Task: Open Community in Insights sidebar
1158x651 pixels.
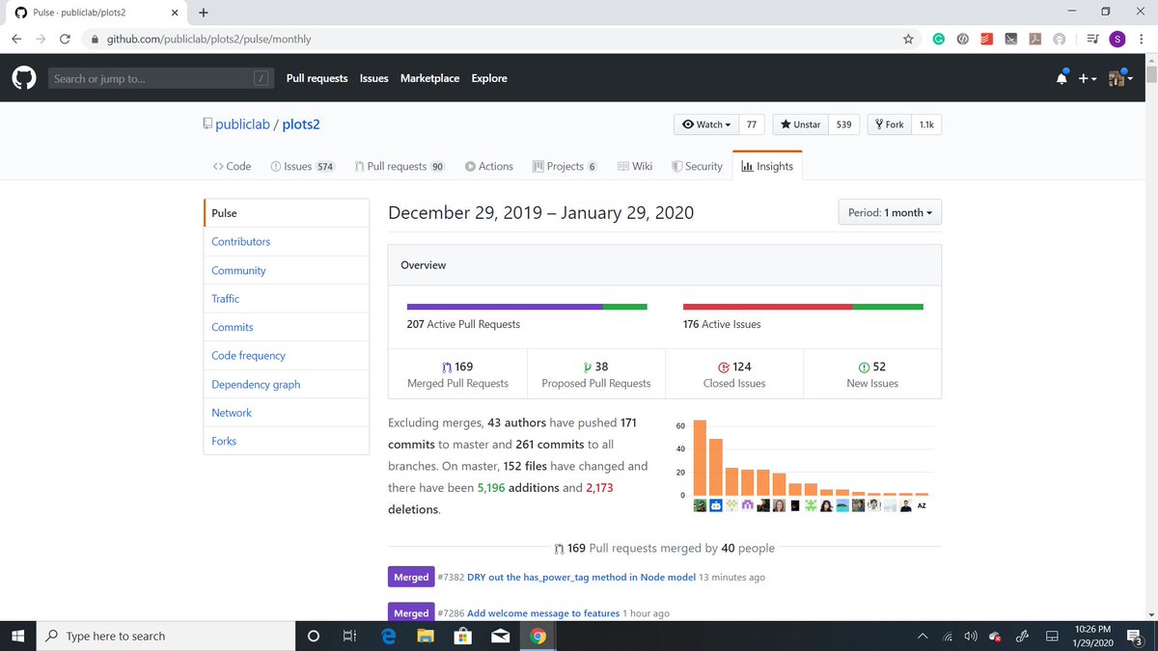Action: [287, 270]
